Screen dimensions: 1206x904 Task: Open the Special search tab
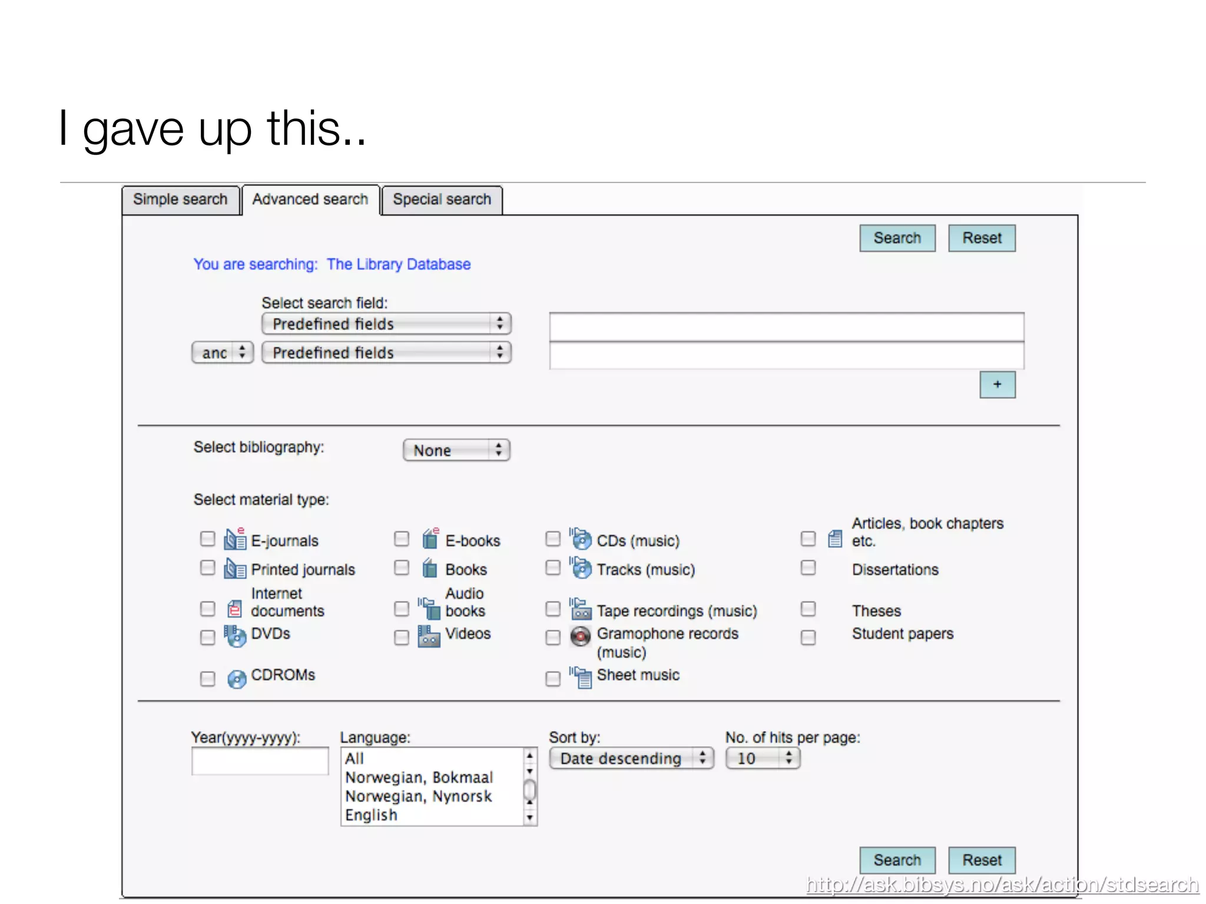pos(442,200)
